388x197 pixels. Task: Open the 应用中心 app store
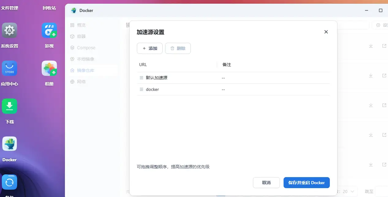point(9,68)
